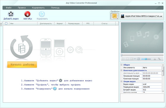Click step 2 Нажмите "Профиль" instruction text

point(51,85)
